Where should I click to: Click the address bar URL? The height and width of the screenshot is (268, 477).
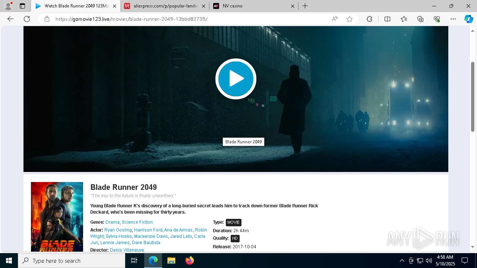tap(131, 19)
